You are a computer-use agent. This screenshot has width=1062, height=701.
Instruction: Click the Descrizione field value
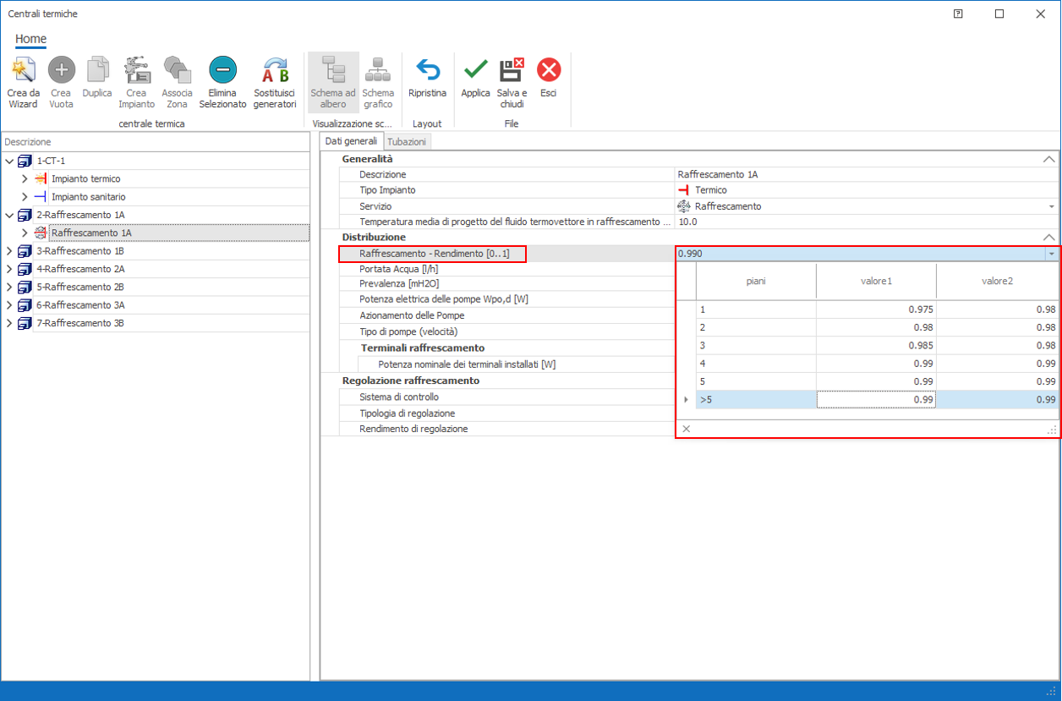862,174
